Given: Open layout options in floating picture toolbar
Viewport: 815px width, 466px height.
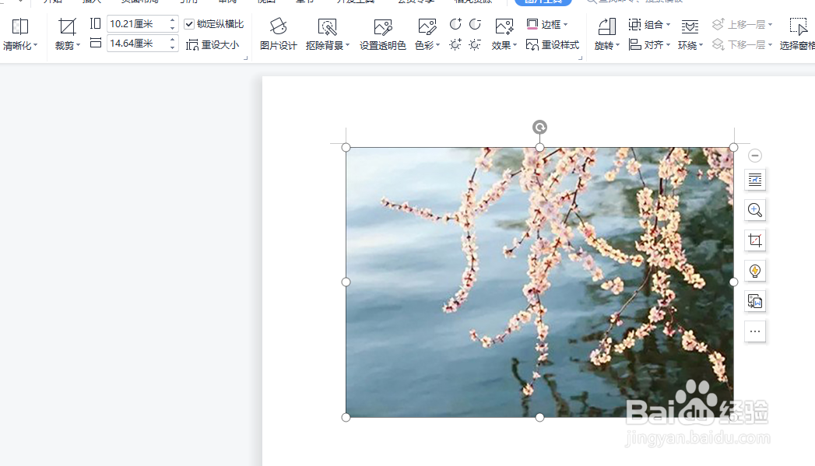Looking at the screenshot, I should coord(755,180).
